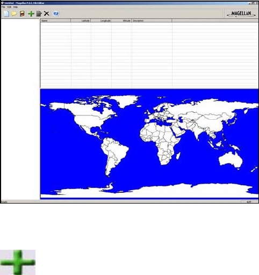This screenshot has width=259, height=275.
Task: Open the Edit menu
Action: [x=9, y=7]
